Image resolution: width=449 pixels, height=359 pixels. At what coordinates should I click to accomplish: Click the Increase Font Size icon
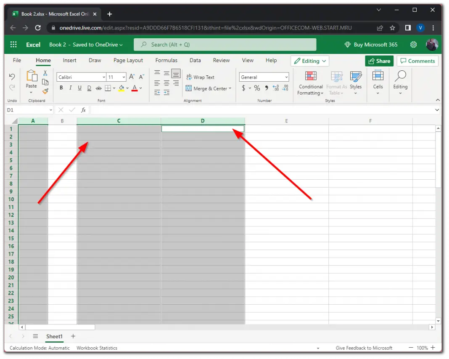point(132,77)
